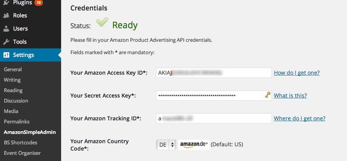This screenshot has height=161, width=347.
Task: Focus the Amazon Access Key ID field
Action: tap(214, 73)
